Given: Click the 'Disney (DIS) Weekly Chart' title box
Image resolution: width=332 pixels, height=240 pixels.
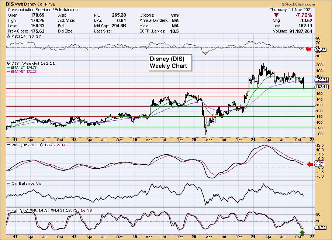Looking at the screenshot, I should click(170, 62).
